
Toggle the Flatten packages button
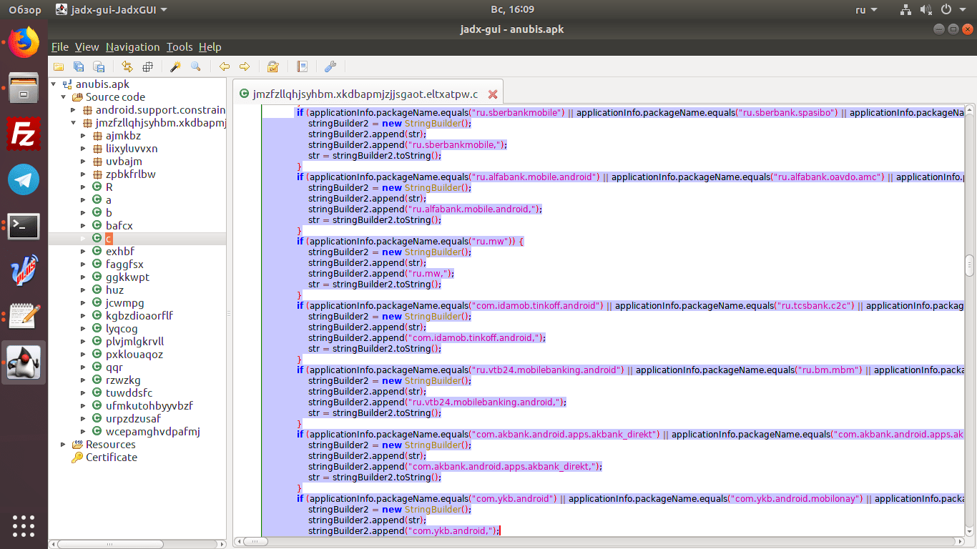[x=147, y=66]
